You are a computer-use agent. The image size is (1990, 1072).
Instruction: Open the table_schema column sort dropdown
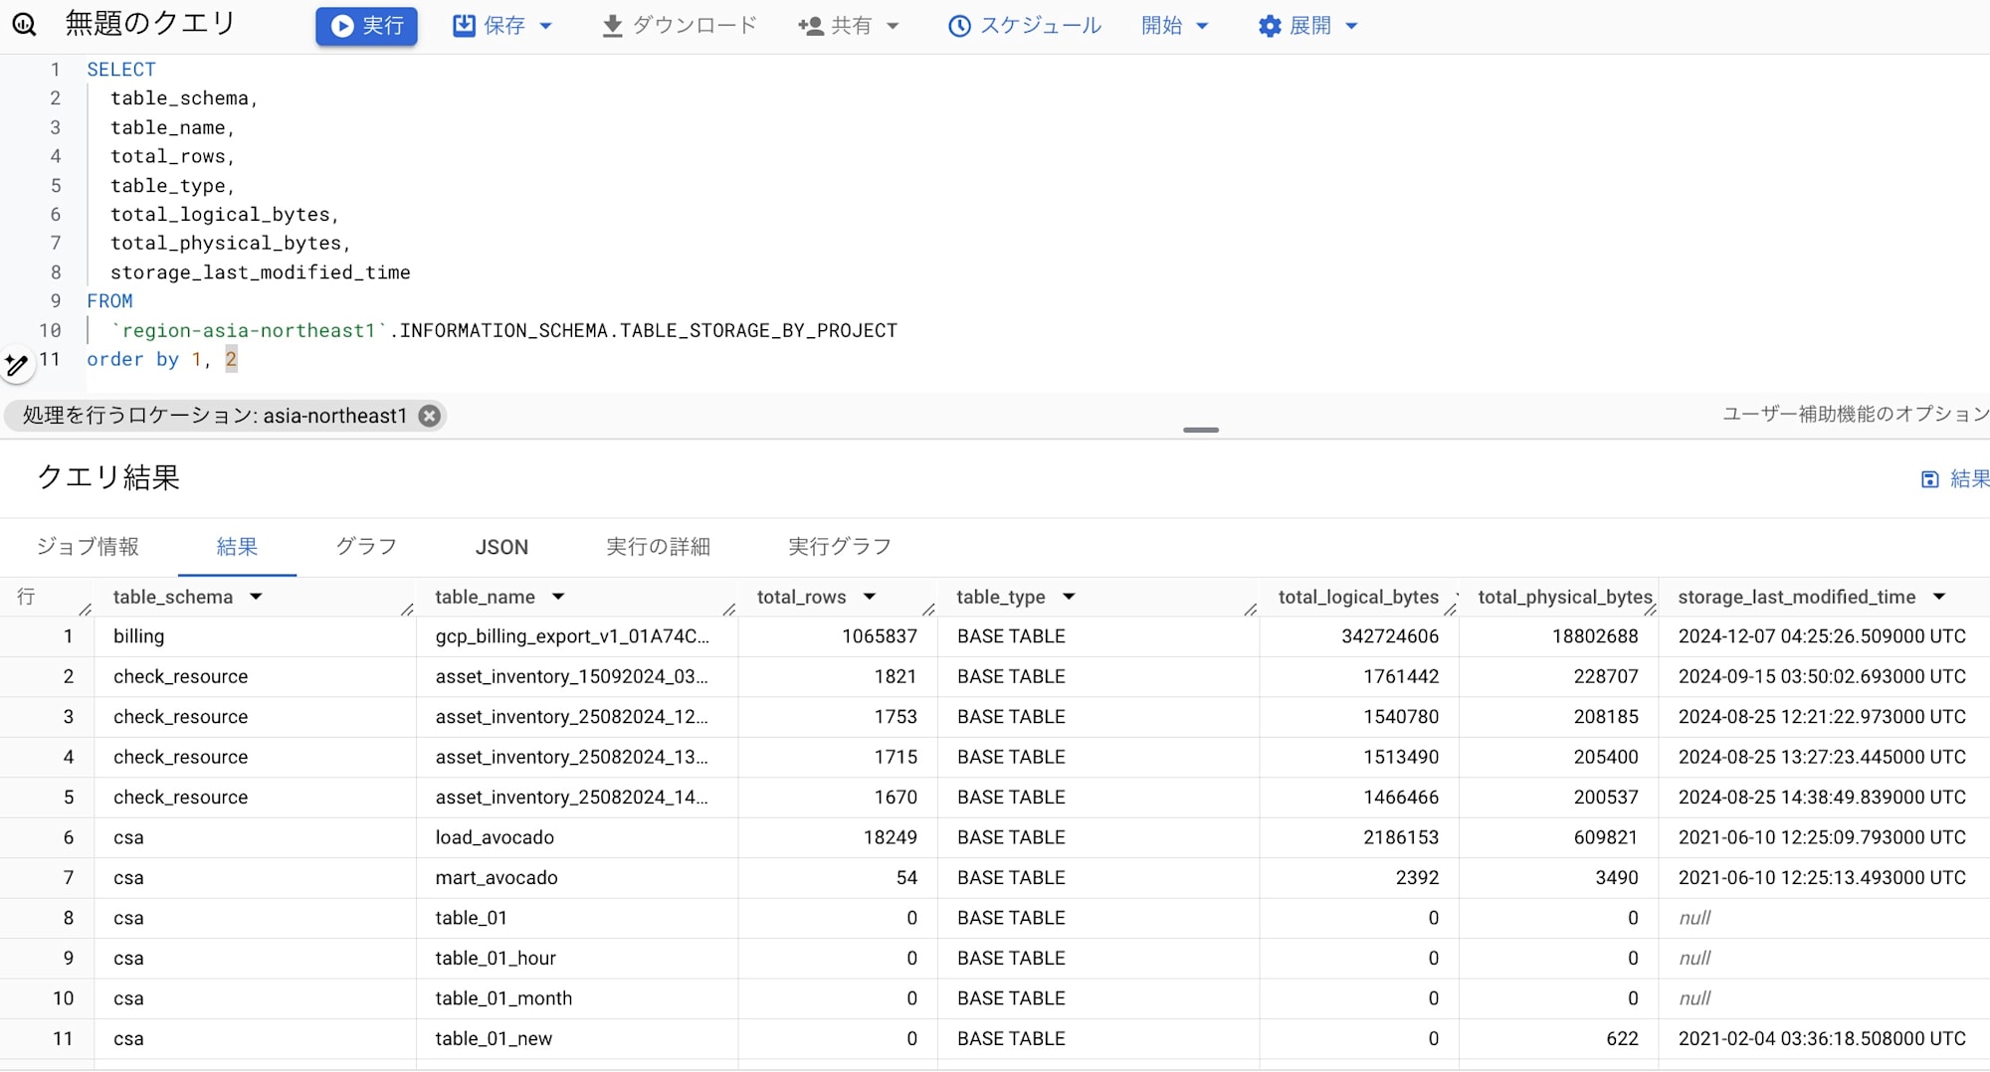point(256,597)
